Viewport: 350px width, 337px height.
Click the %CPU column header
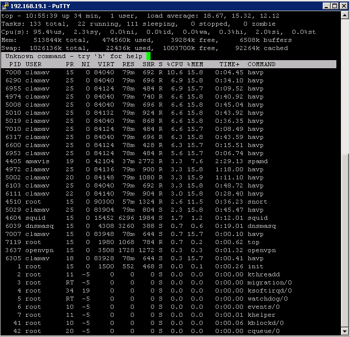coord(175,64)
